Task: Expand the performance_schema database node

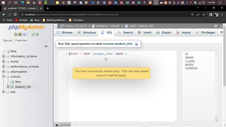Action: point(4,67)
